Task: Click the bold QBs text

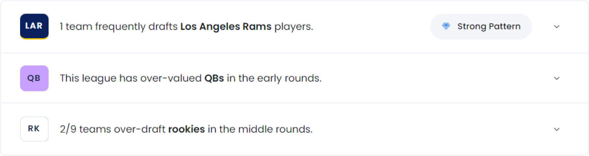Action: click(214, 78)
